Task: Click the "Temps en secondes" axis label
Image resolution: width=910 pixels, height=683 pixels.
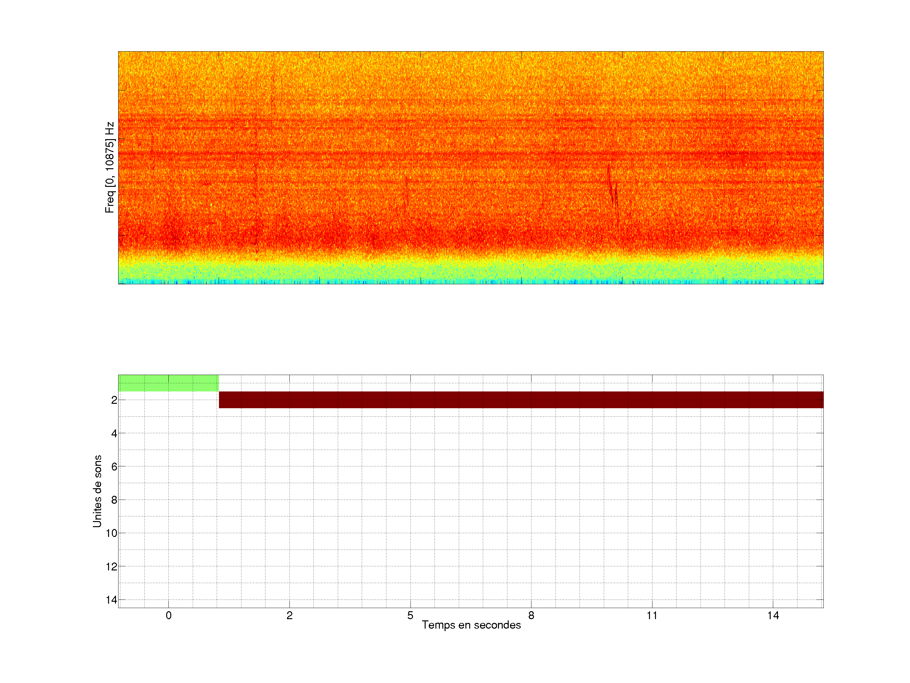Action: [x=471, y=625]
